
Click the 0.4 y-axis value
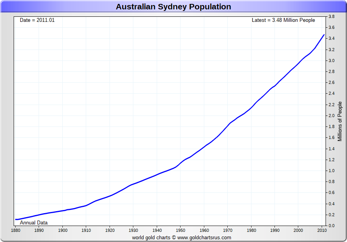(x=331, y=204)
